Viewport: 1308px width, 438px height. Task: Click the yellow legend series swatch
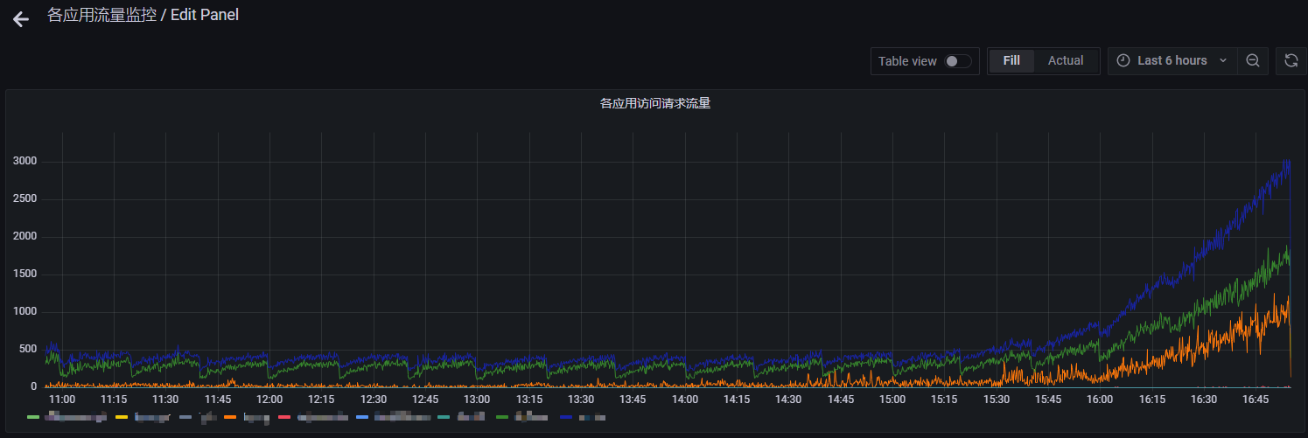pyautogui.click(x=122, y=417)
